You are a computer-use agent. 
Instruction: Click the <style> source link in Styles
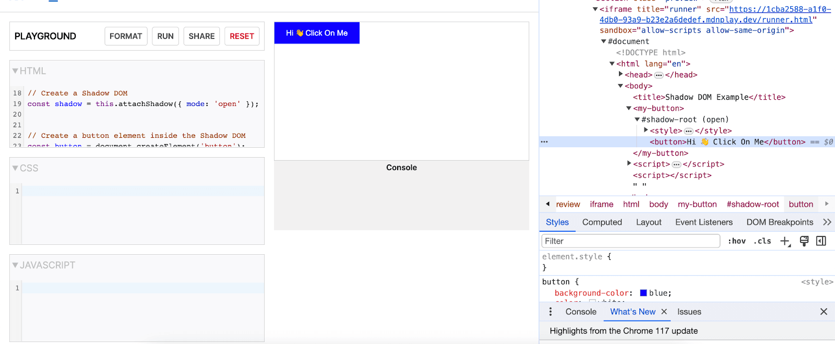817,282
